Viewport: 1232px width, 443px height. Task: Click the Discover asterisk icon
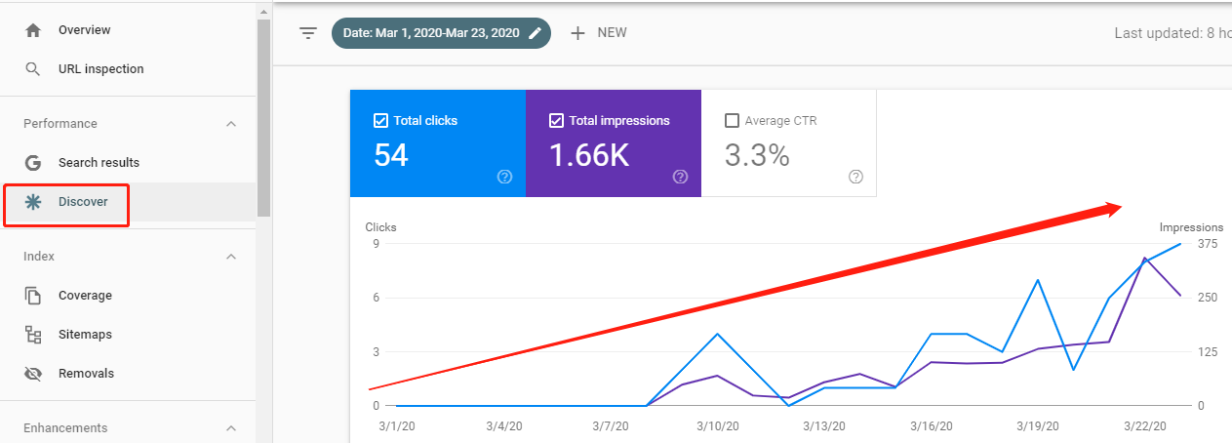pos(33,202)
